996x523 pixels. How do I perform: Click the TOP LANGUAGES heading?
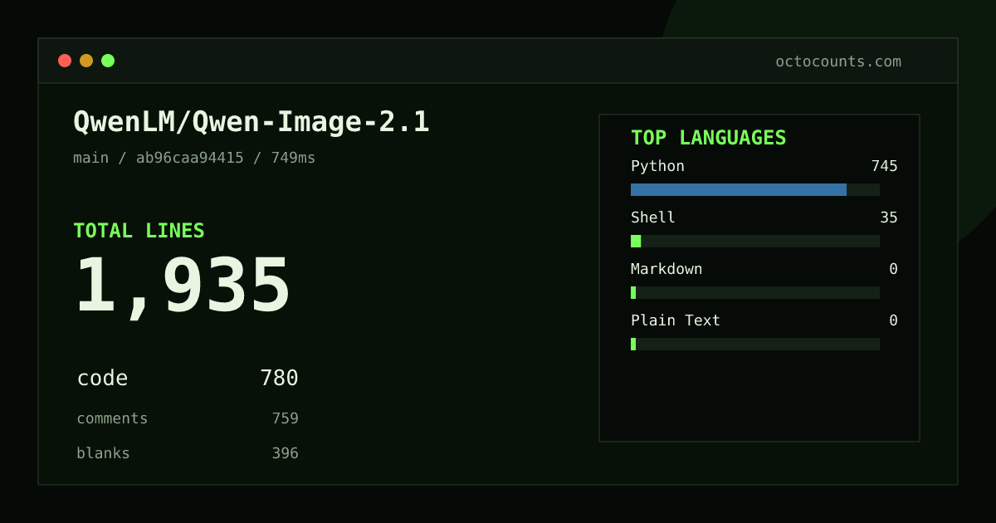708,138
